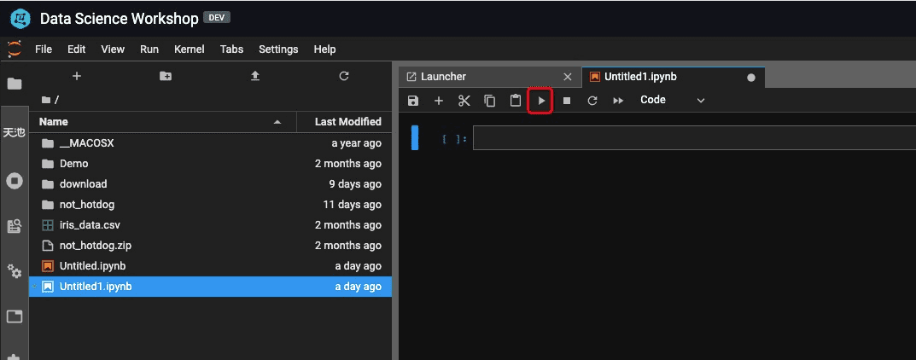Open the Settings menu

point(278,49)
